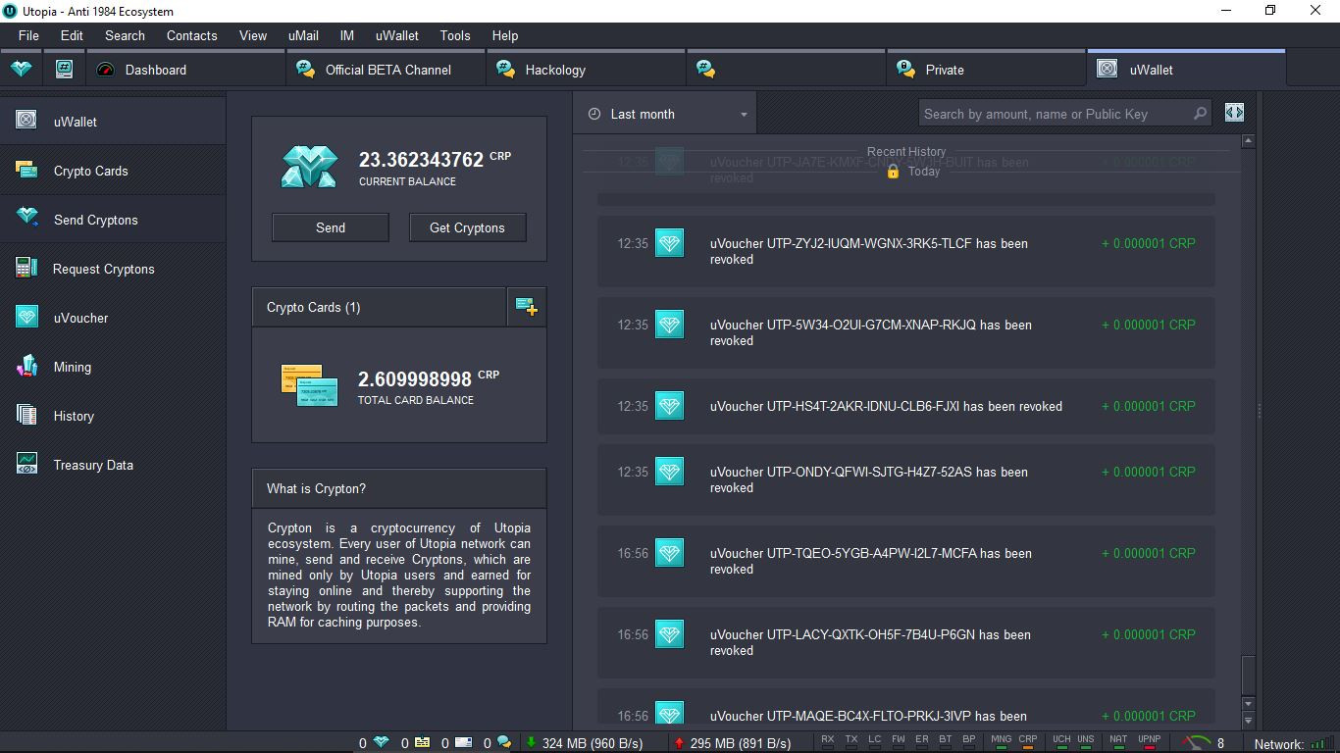Click the expand panel arrows icon
The width and height of the screenshot is (1340, 753).
click(1234, 113)
